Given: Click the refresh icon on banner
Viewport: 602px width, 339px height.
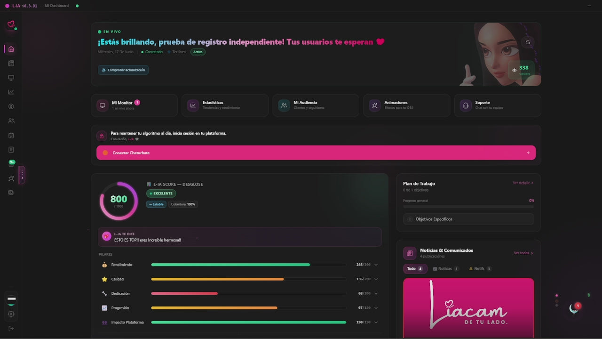Looking at the screenshot, I should (528, 42).
